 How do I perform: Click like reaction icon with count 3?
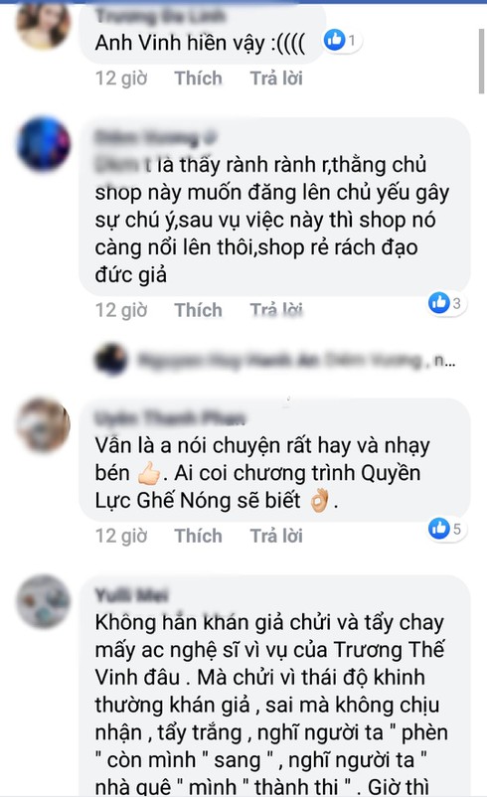(438, 303)
